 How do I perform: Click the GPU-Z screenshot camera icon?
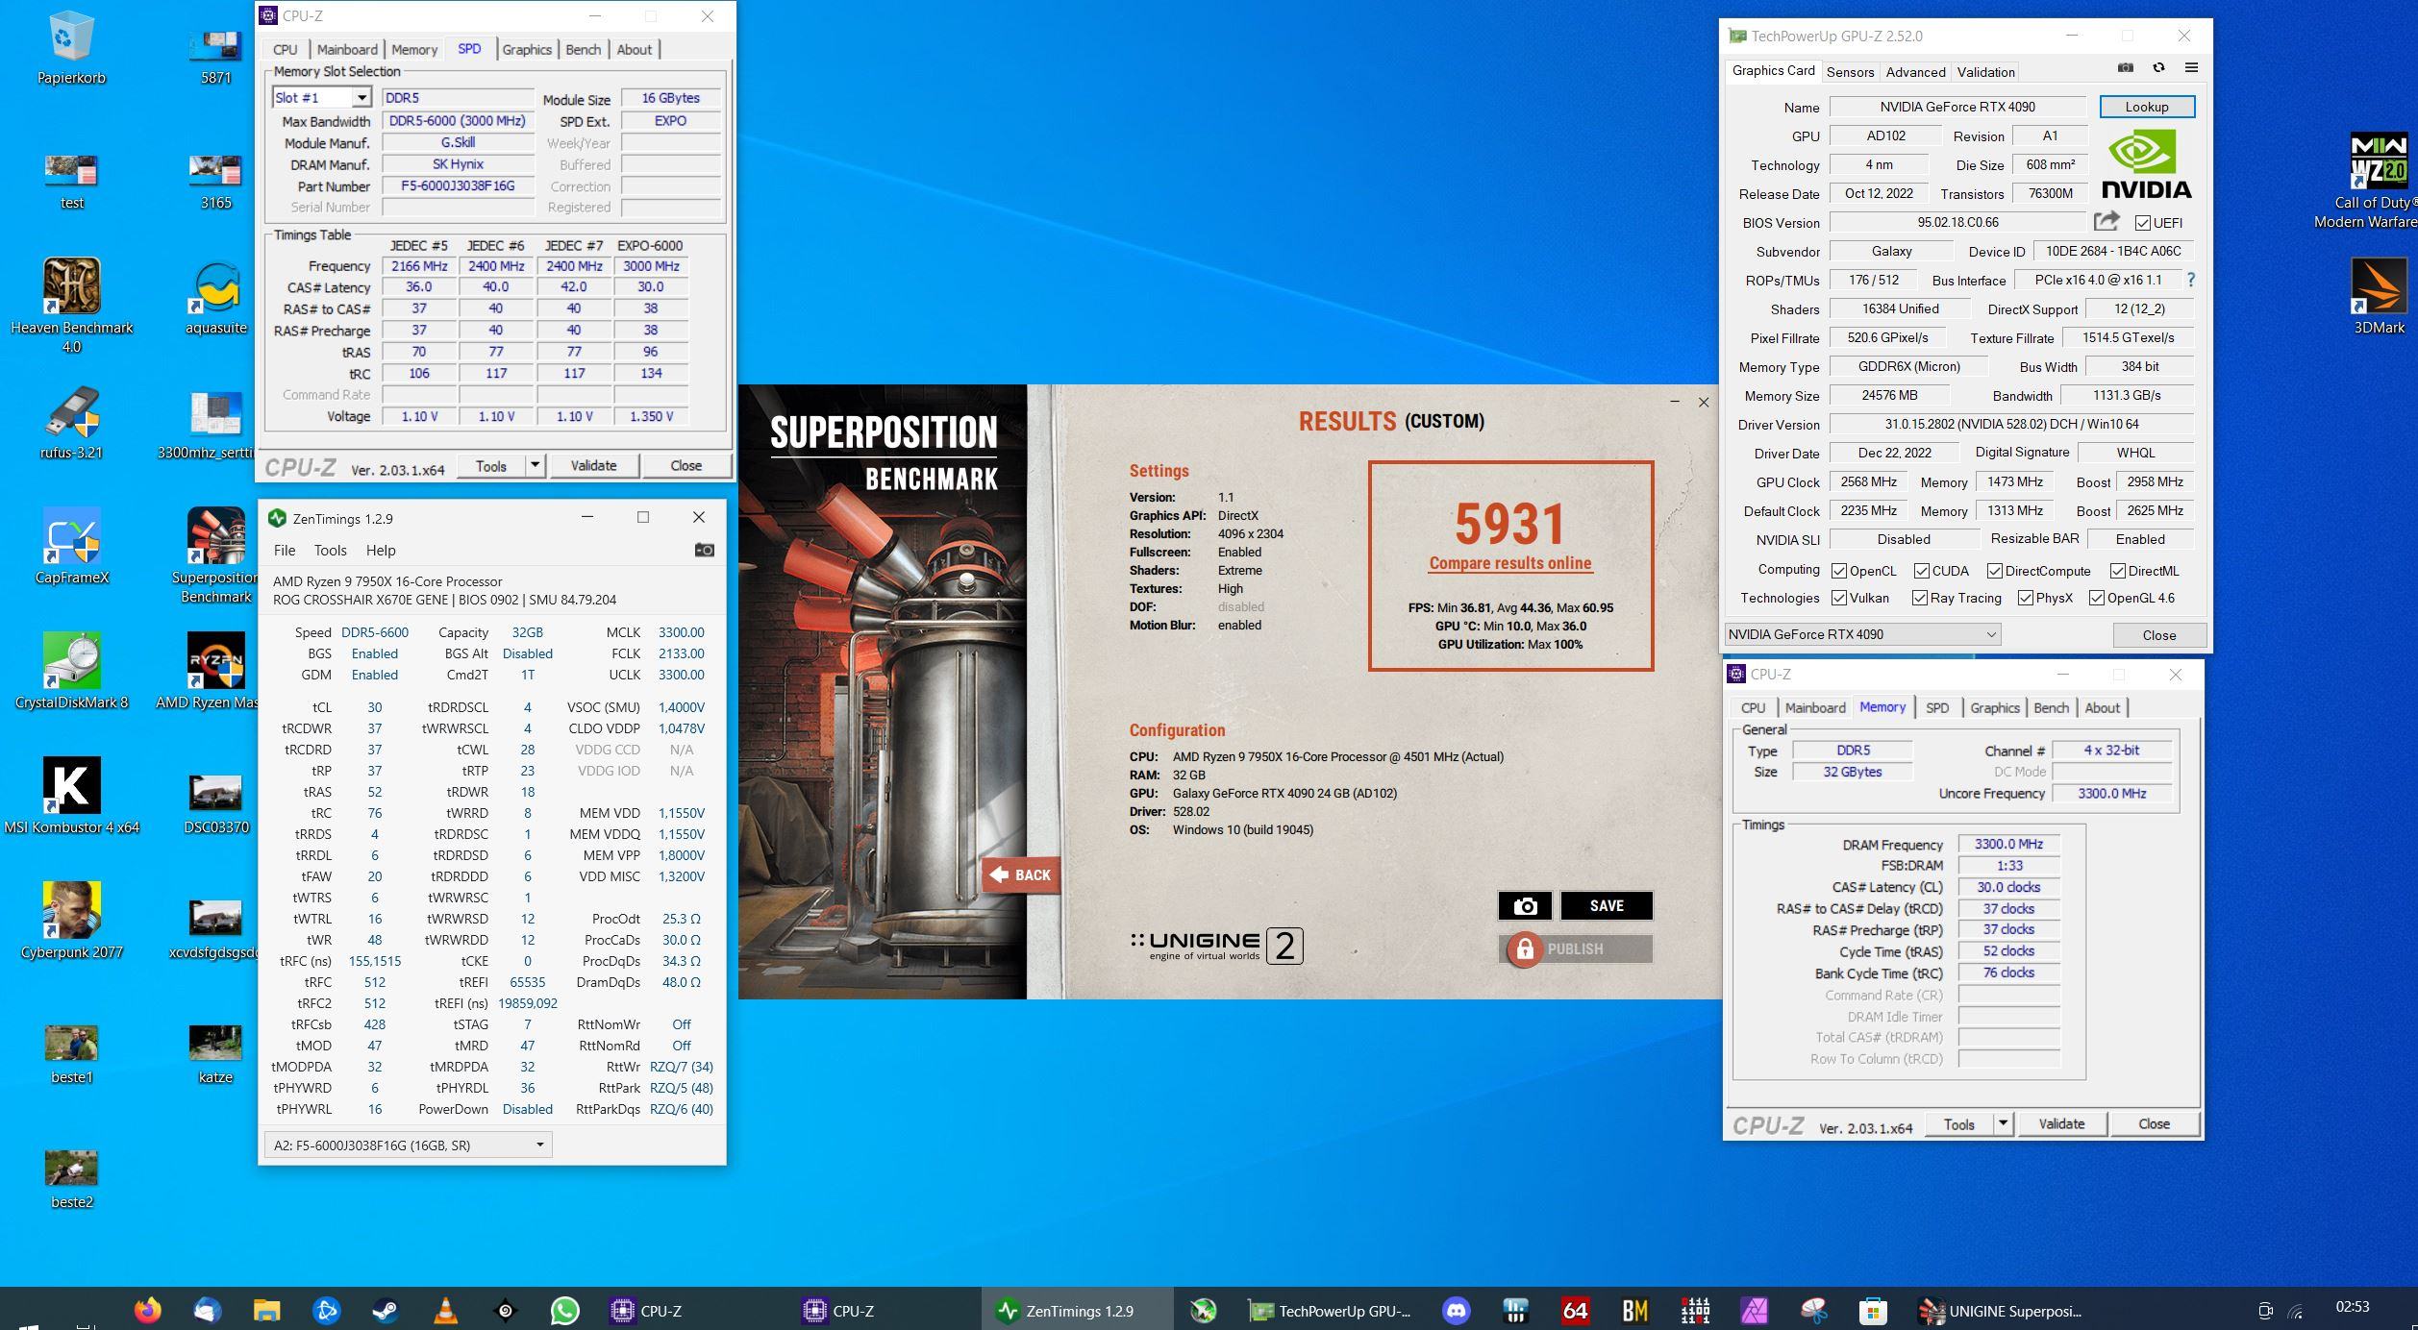(x=2126, y=67)
